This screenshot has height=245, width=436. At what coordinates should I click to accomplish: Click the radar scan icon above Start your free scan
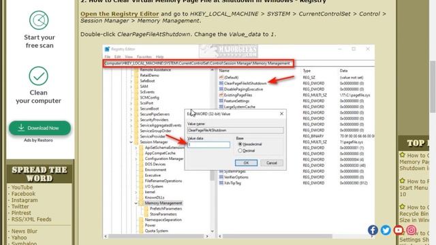(x=39, y=20)
